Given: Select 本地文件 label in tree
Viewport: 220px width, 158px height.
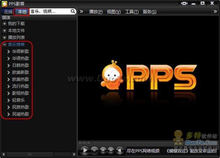Looking at the screenshot, I should (16, 30).
